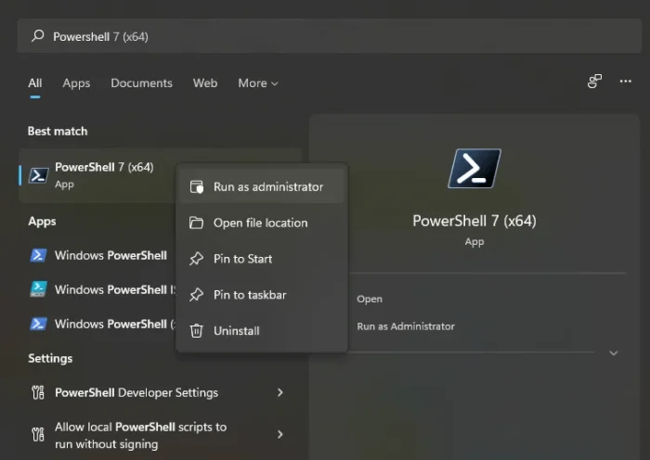Choose Uninstall in context menu

(x=262, y=331)
